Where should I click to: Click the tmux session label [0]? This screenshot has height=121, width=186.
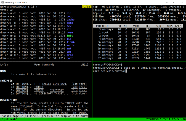[2, 119]
